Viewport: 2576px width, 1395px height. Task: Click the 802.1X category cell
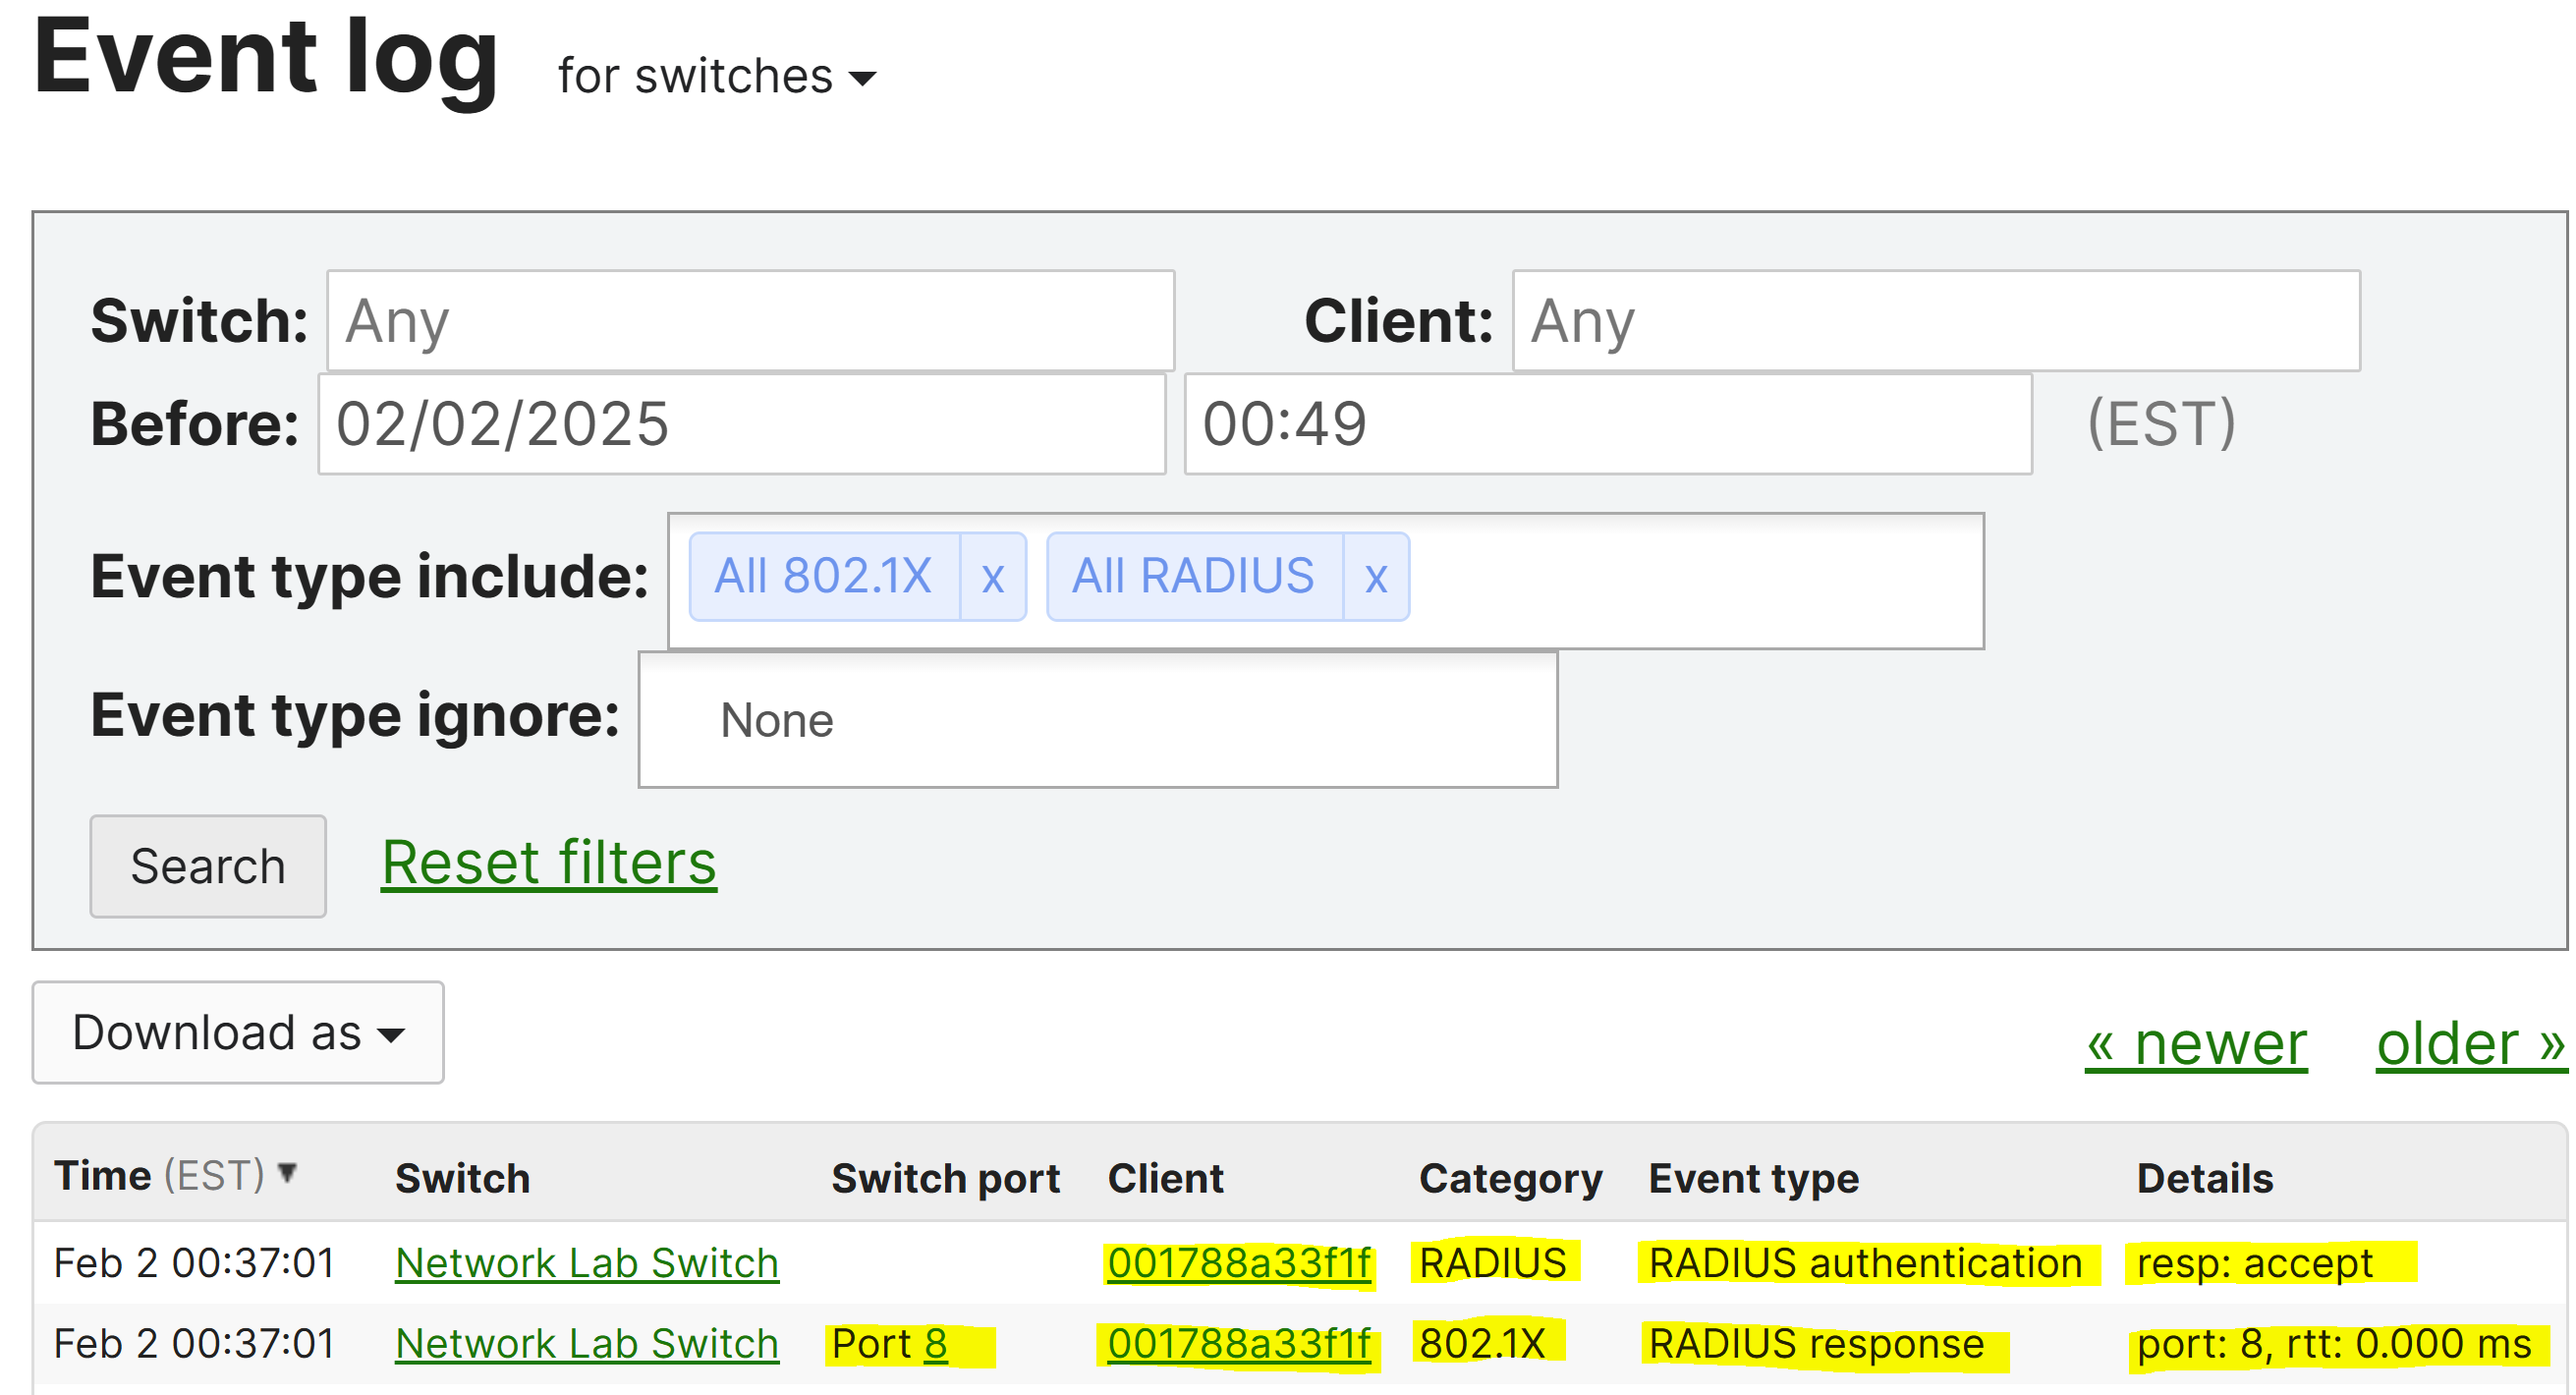tap(1482, 1344)
